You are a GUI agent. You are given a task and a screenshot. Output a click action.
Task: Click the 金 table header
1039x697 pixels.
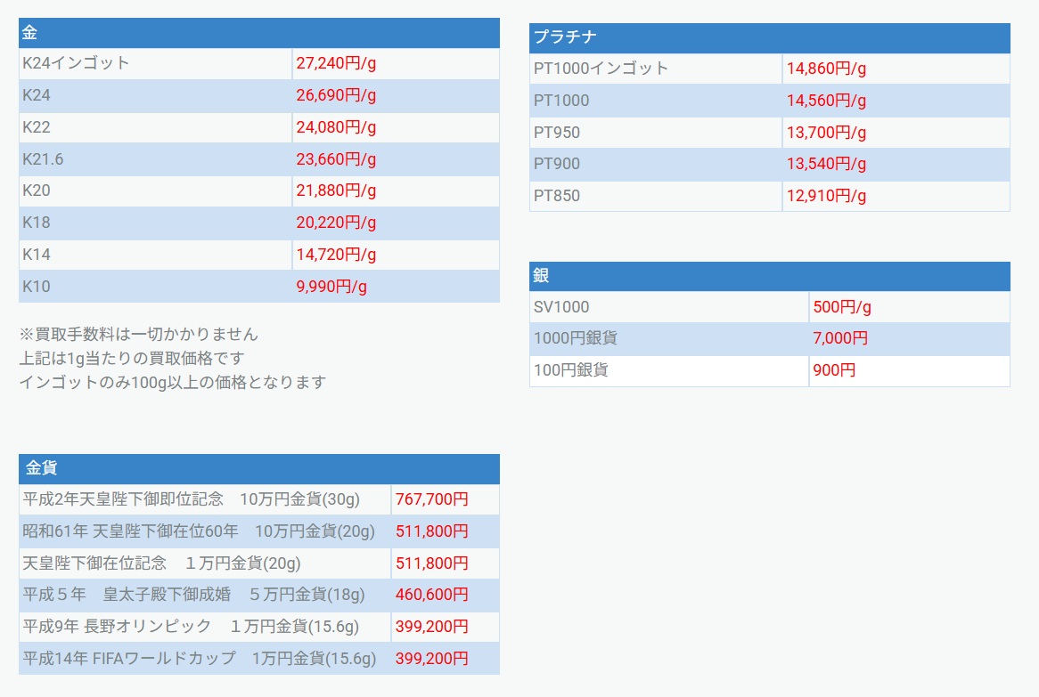coord(258,32)
